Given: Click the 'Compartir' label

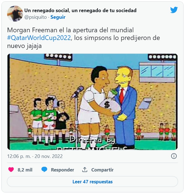Looking at the screenshot, I should point(102,170).
